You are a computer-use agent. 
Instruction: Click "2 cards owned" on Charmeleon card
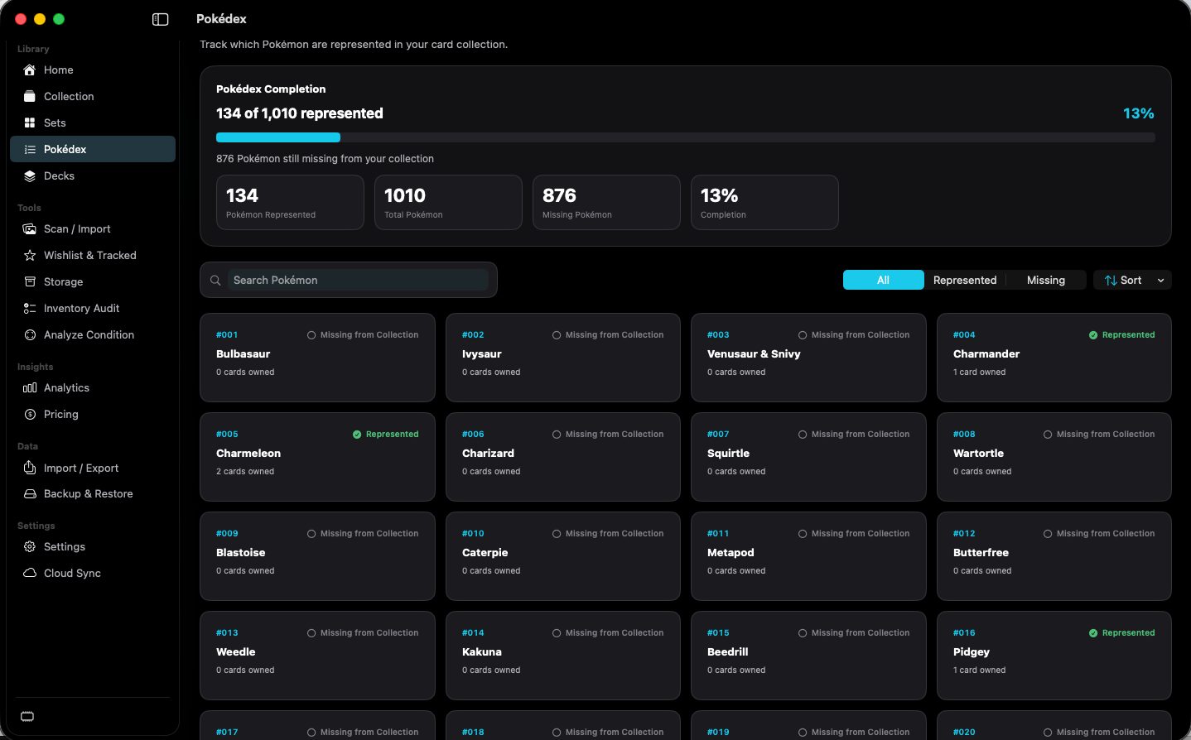click(x=245, y=472)
